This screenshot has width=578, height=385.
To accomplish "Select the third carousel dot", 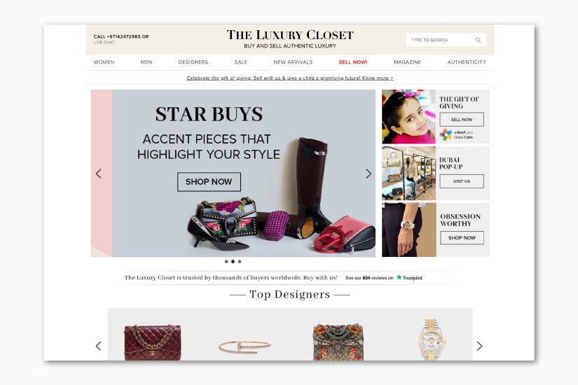I will 239,261.
